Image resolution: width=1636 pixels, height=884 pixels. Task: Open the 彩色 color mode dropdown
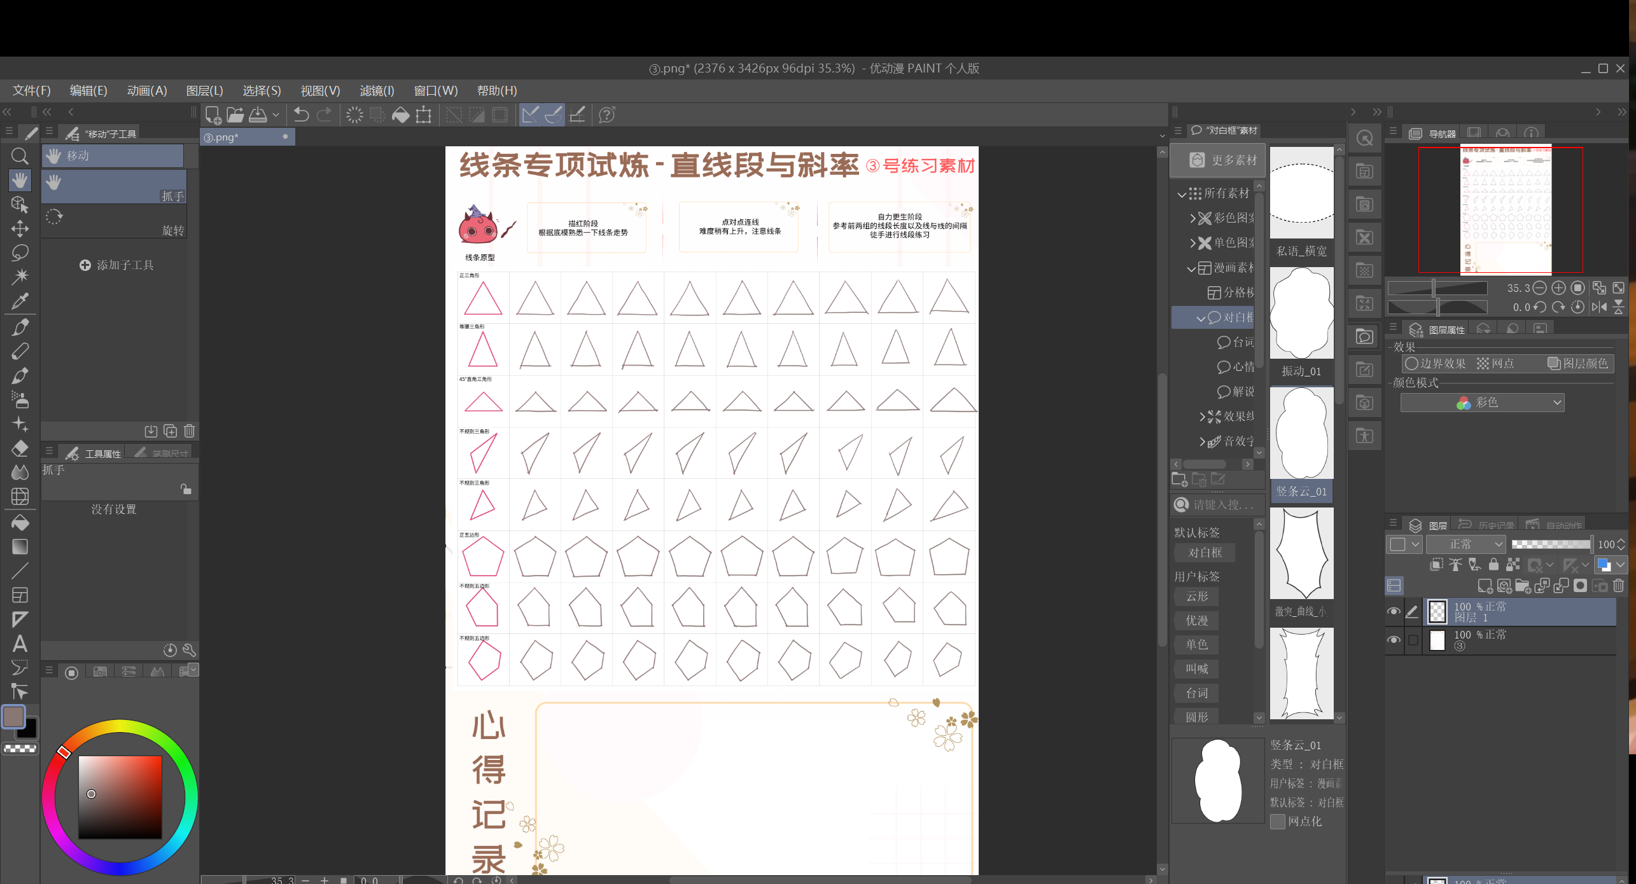(1482, 403)
